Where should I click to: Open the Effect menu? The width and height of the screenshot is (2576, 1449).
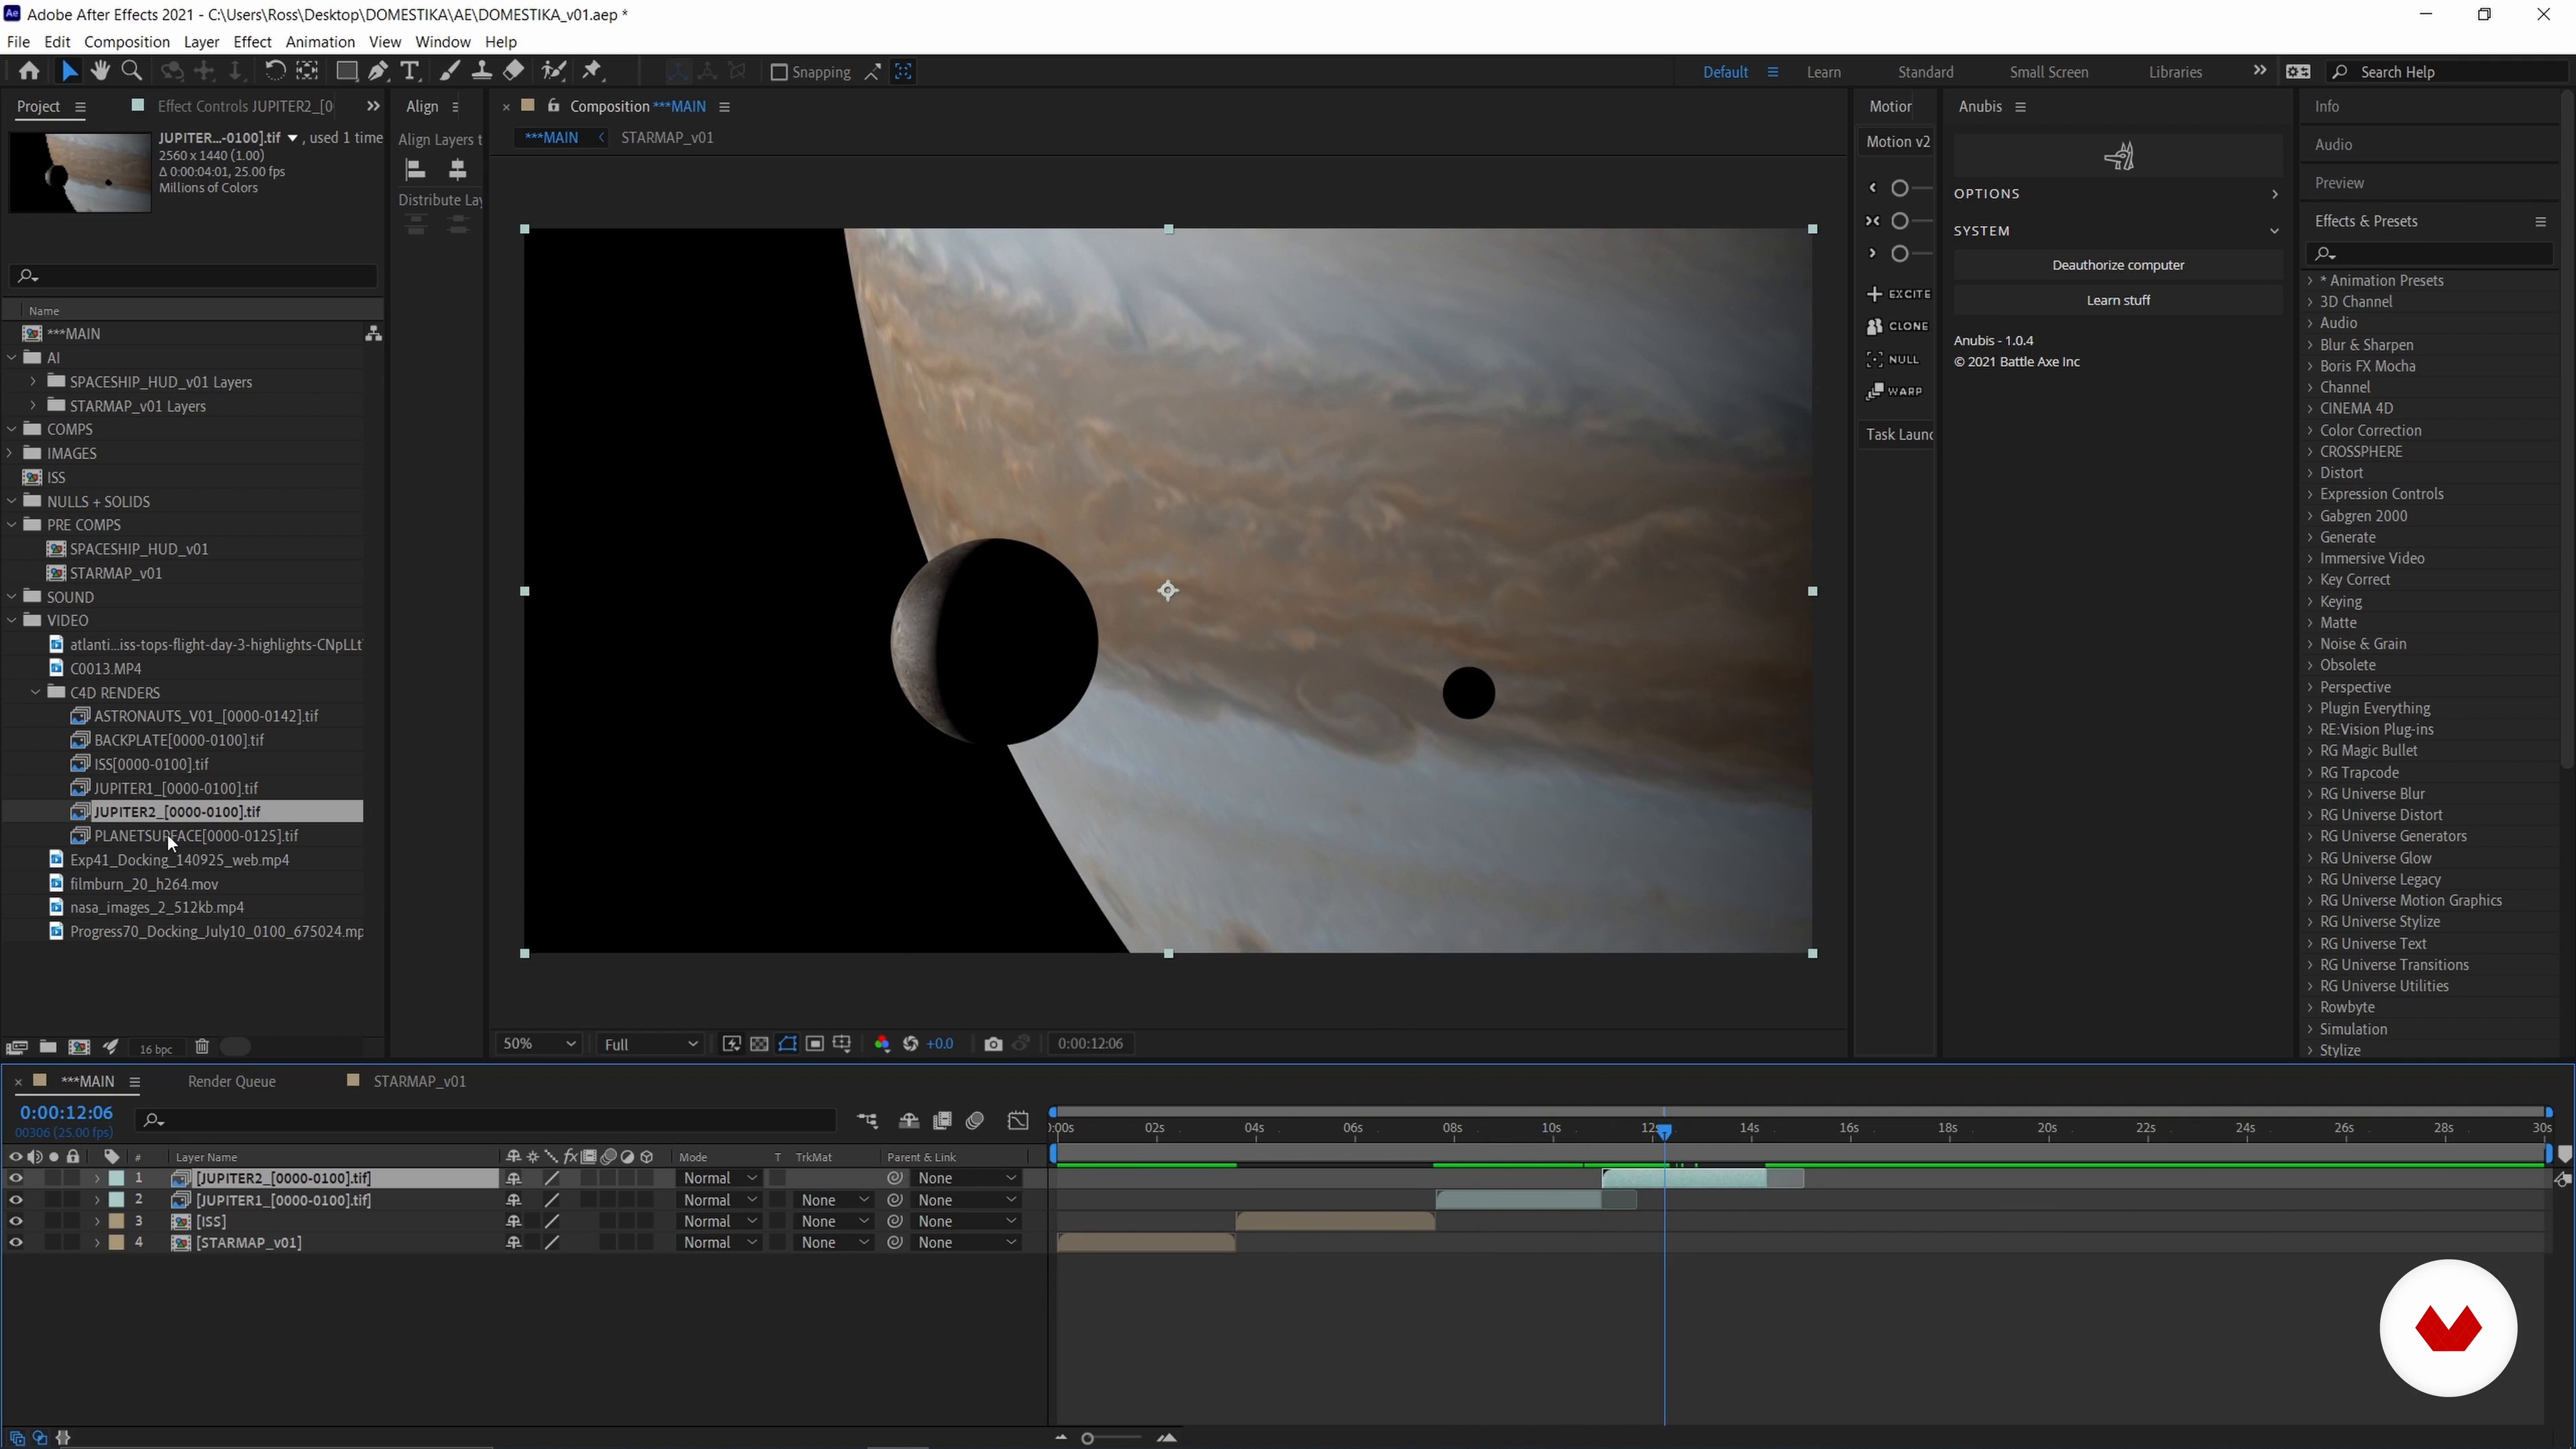click(252, 42)
